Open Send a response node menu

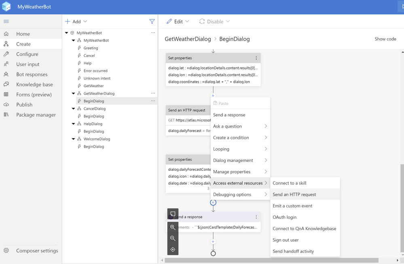tap(256, 217)
